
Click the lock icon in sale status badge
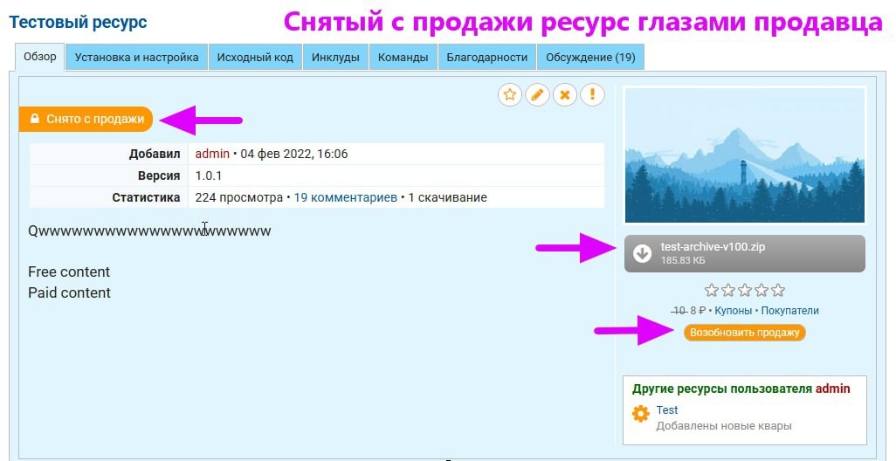(x=35, y=119)
